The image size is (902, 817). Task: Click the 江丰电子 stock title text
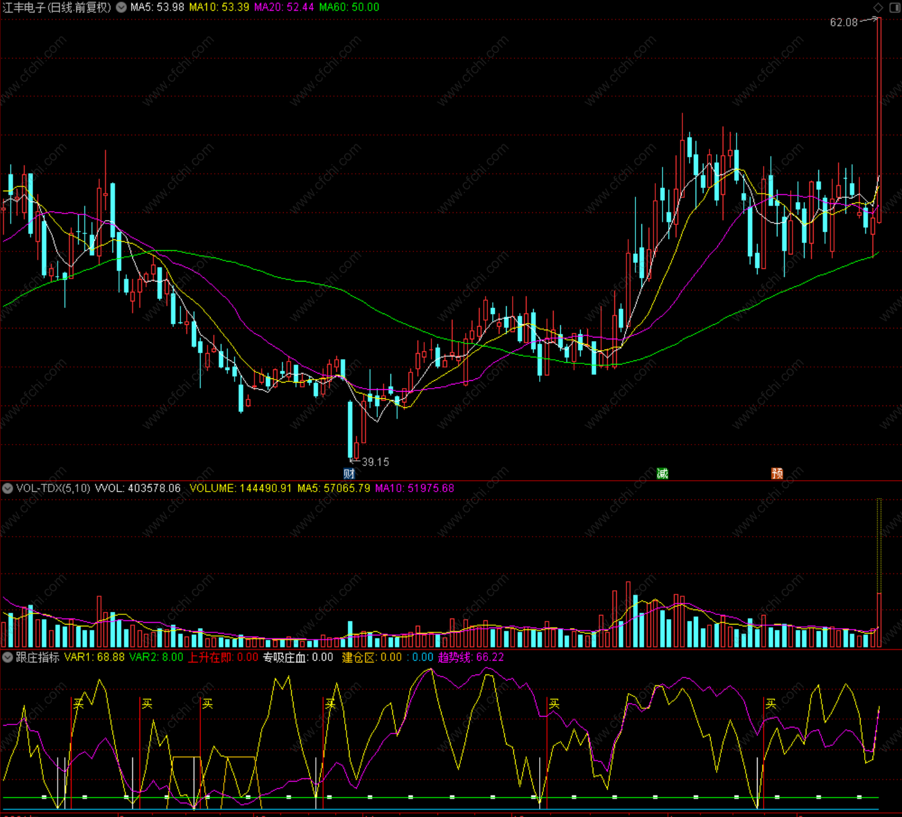click(24, 7)
